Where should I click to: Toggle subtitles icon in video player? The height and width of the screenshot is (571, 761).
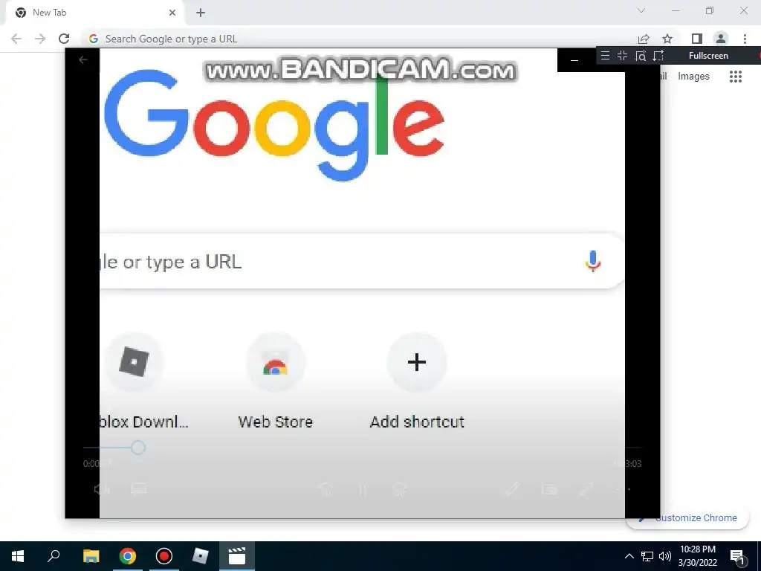(139, 489)
